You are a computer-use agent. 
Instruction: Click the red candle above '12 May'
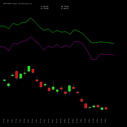click(x=86, y=106)
